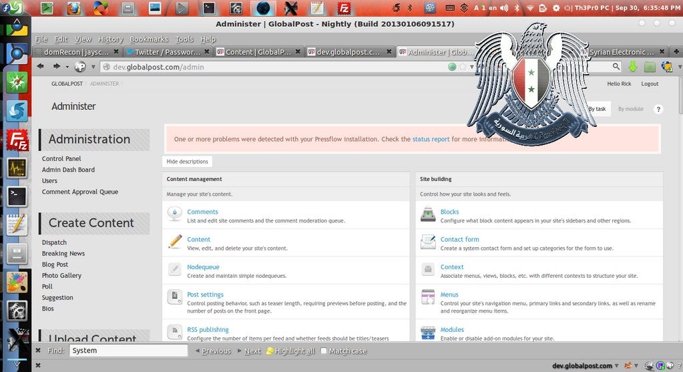Click the Previous button in find bar
Screen dimensions: 683x372
click(x=213, y=351)
